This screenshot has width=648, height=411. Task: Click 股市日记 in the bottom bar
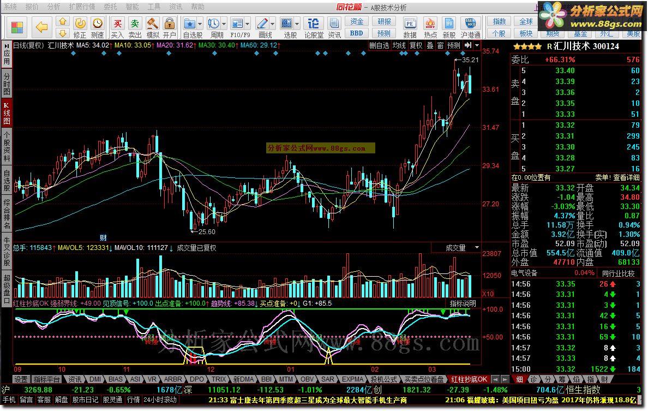(x=86, y=400)
